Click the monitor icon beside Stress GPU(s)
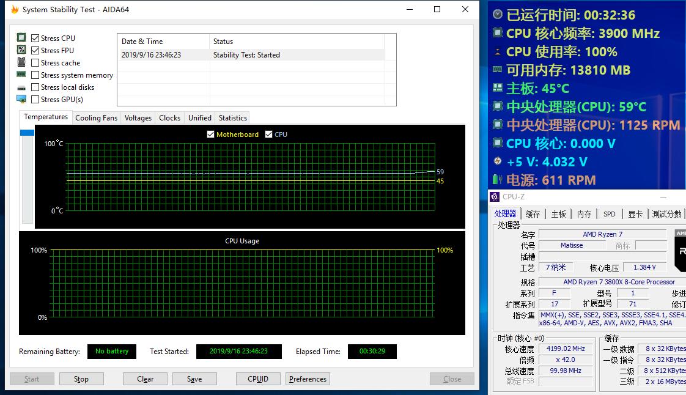 21,99
